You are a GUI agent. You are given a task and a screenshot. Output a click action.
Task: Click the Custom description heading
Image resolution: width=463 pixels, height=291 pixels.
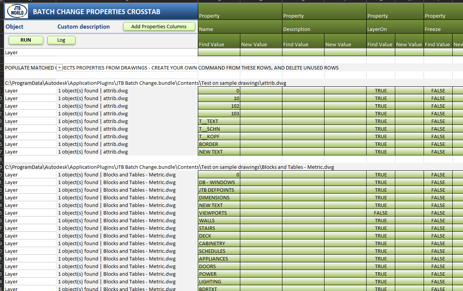(x=83, y=27)
